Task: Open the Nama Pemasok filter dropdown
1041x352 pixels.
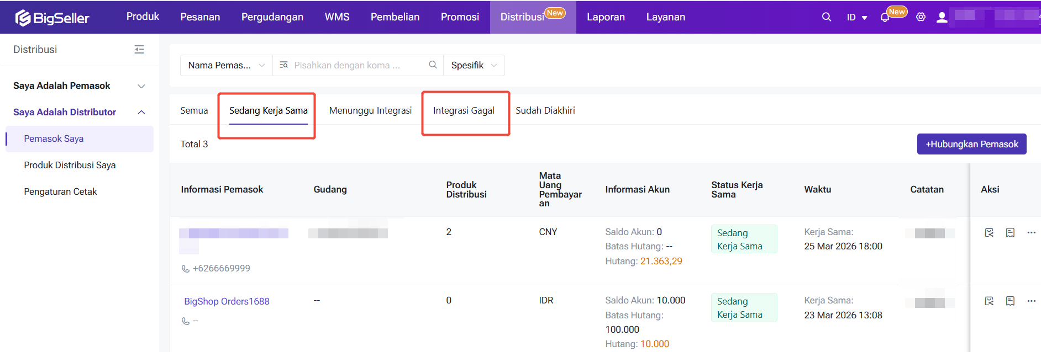Action: pyautogui.click(x=226, y=65)
